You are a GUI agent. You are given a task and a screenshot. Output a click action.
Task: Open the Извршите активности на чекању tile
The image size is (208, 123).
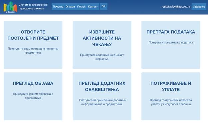102,45
